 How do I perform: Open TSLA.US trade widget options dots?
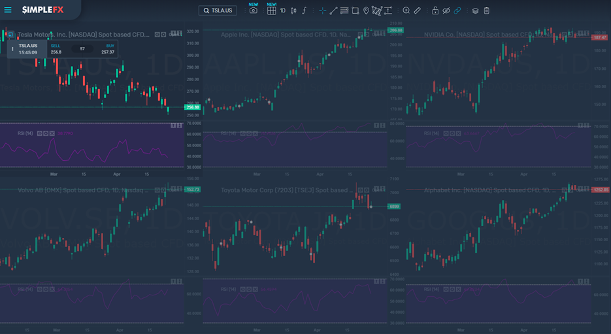coord(12,49)
